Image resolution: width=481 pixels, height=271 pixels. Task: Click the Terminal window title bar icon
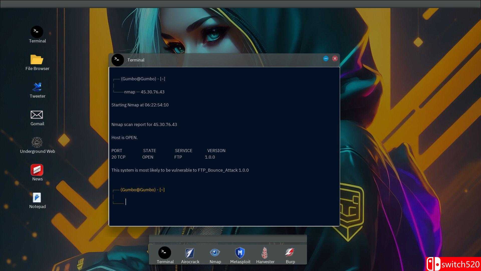point(117,60)
